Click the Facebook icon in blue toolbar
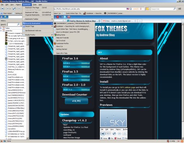 tap(62, 17)
